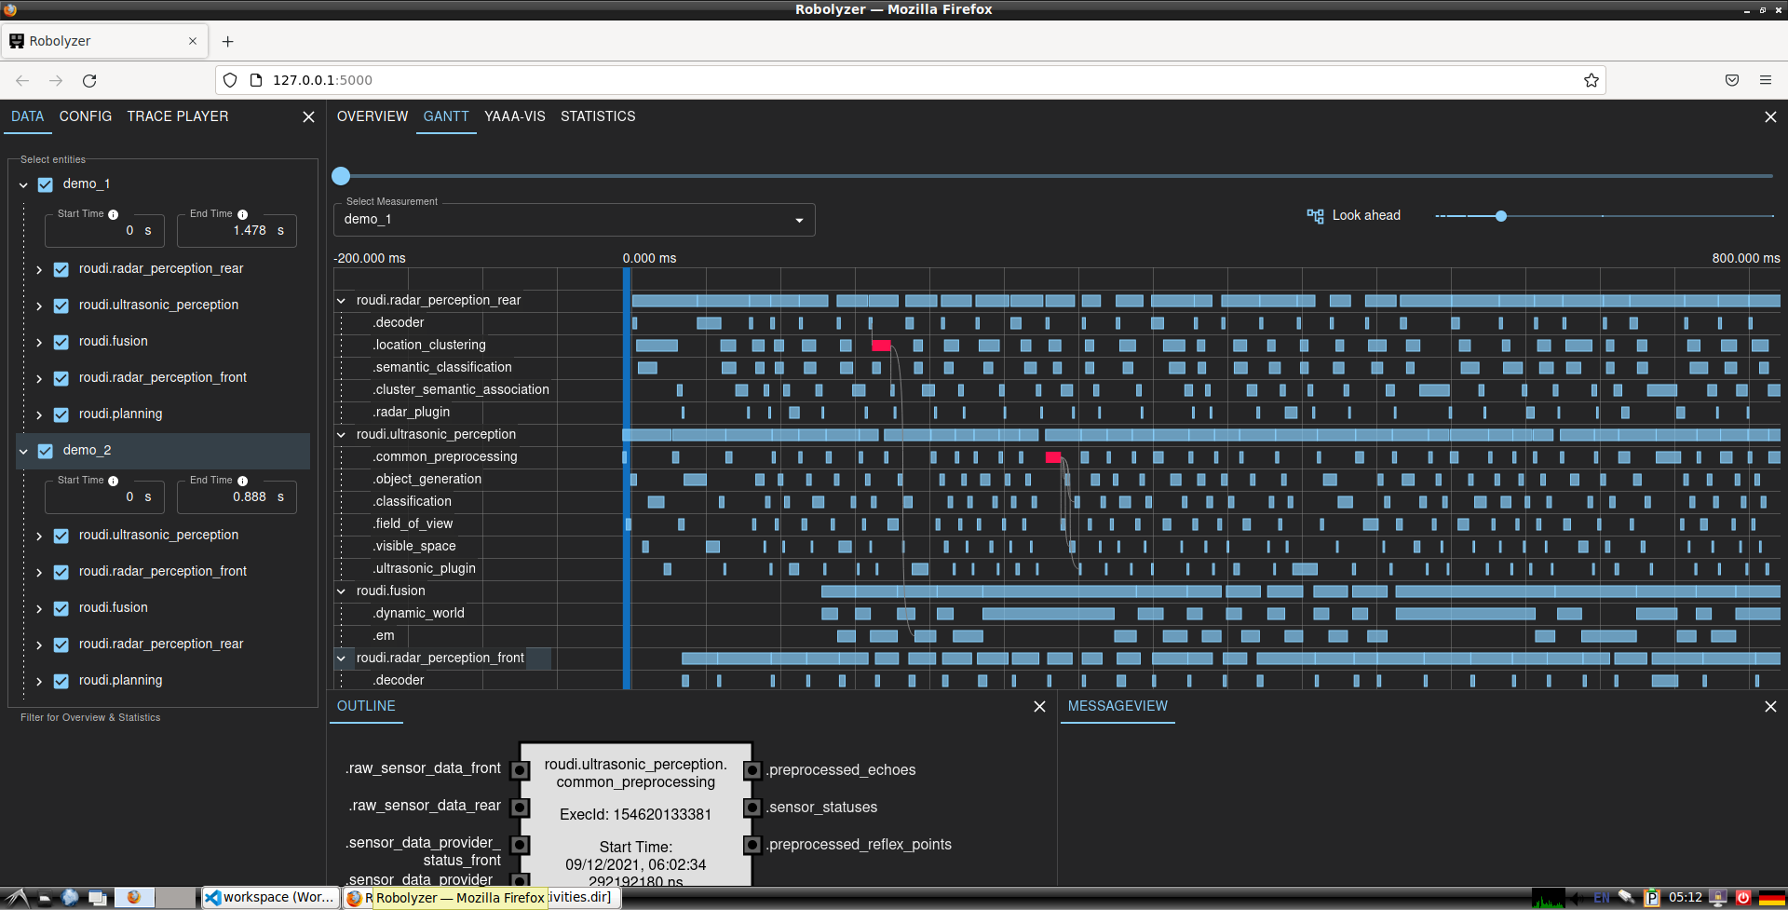This screenshot has width=1788, height=910.
Task: Click the .preprocessed_reflex_points output port
Action: pyautogui.click(x=752, y=845)
